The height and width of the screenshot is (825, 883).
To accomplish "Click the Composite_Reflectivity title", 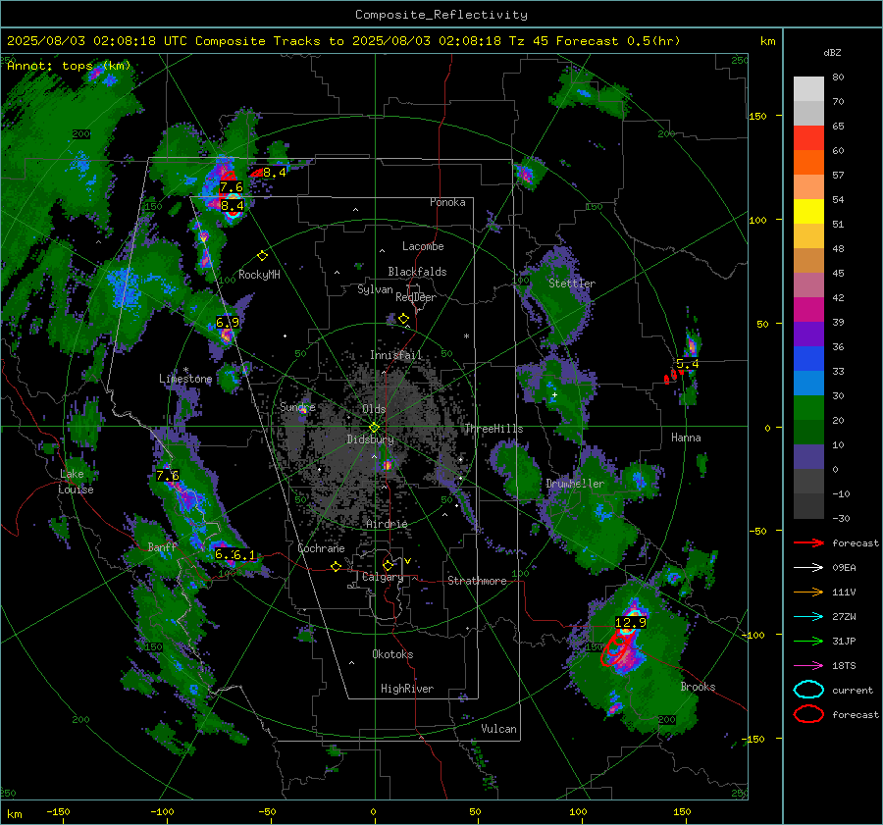I will (x=441, y=15).
